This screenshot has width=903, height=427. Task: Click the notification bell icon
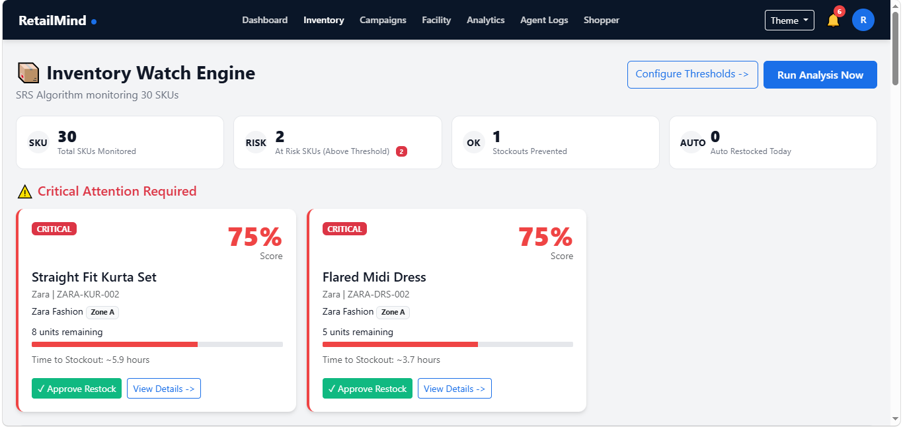tap(833, 20)
